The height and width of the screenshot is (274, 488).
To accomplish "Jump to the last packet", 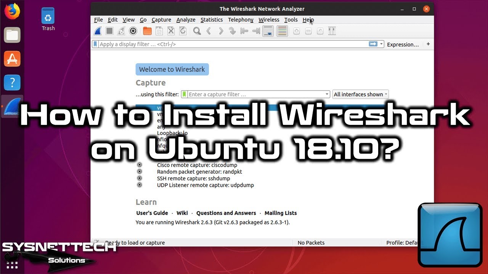I will pos(256,31).
